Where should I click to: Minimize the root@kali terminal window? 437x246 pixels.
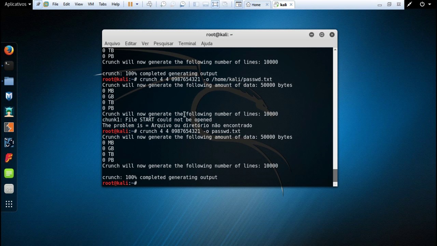pos(311,35)
